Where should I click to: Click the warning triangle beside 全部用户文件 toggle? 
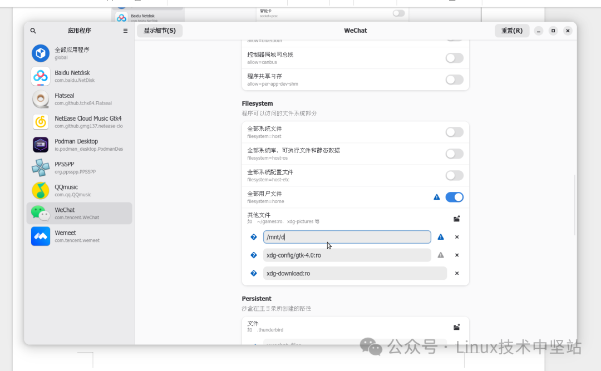(437, 197)
